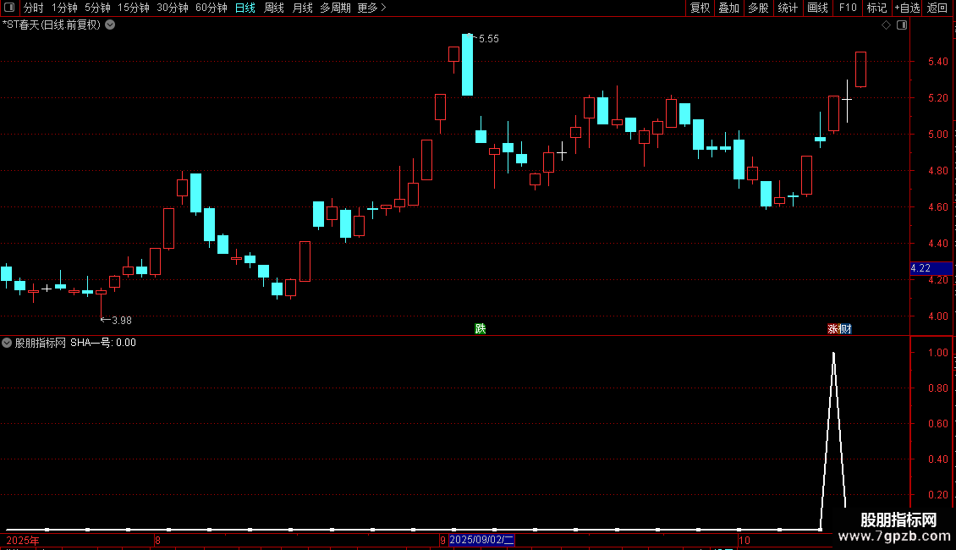Select the 1分钟 period tab
956x550 pixels.
click(64, 8)
